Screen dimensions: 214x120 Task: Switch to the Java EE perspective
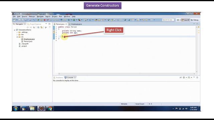pyautogui.click(x=186, y=20)
